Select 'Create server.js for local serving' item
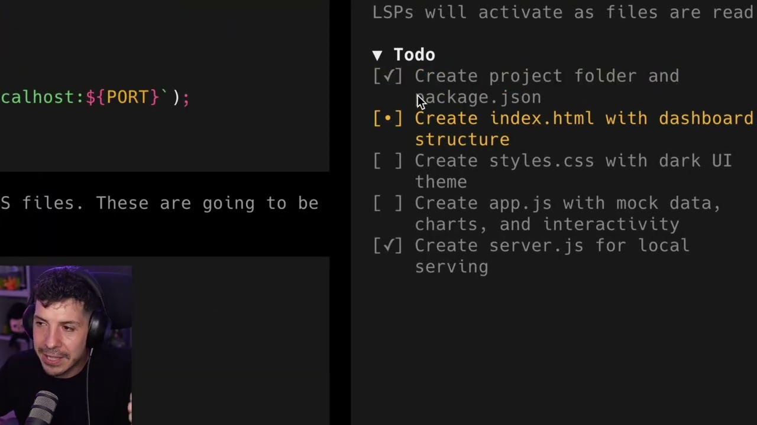The height and width of the screenshot is (425, 757). point(552,256)
